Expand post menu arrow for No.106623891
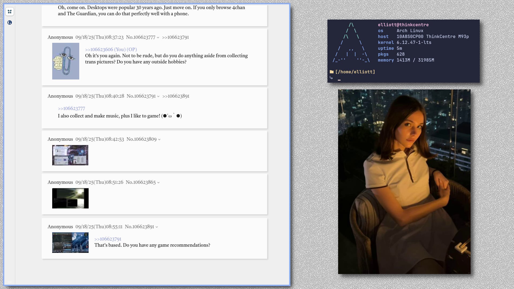514x289 pixels. coord(157,227)
